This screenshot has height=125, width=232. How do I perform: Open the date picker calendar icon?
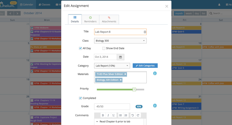[x=121, y=57]
